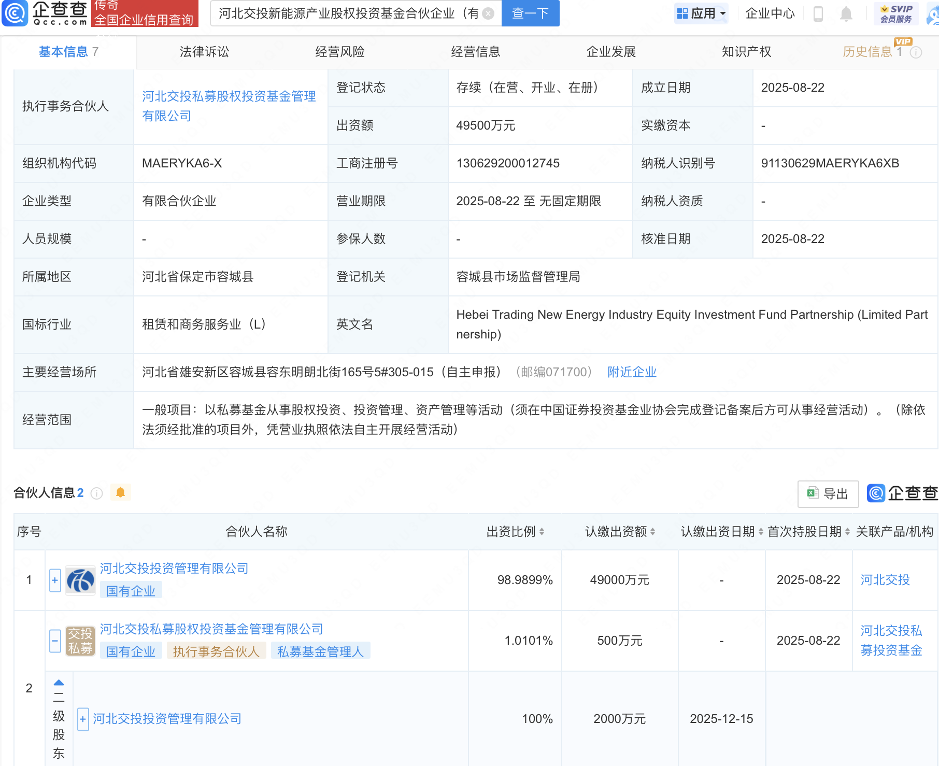
Task: Expand the second-level shareholder 河北交投投资管理有限公司
Action: pyautogui.click(x=83, y=719)
